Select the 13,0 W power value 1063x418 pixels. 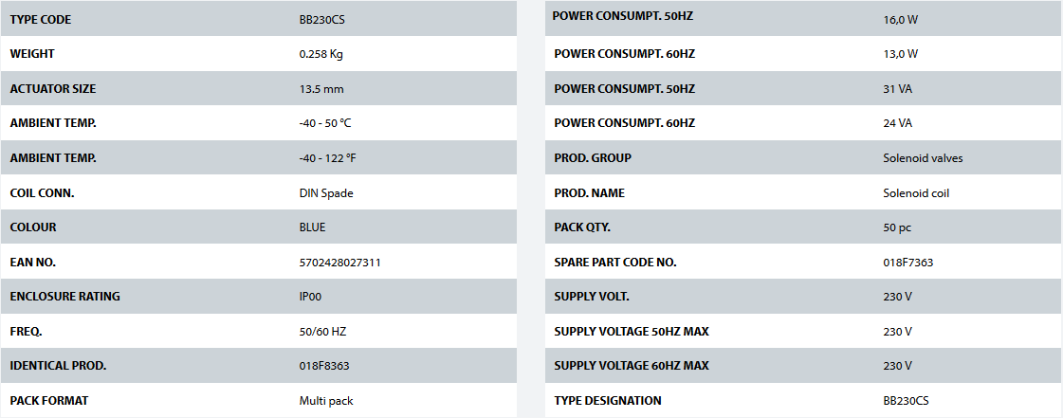tap(900, 54)
